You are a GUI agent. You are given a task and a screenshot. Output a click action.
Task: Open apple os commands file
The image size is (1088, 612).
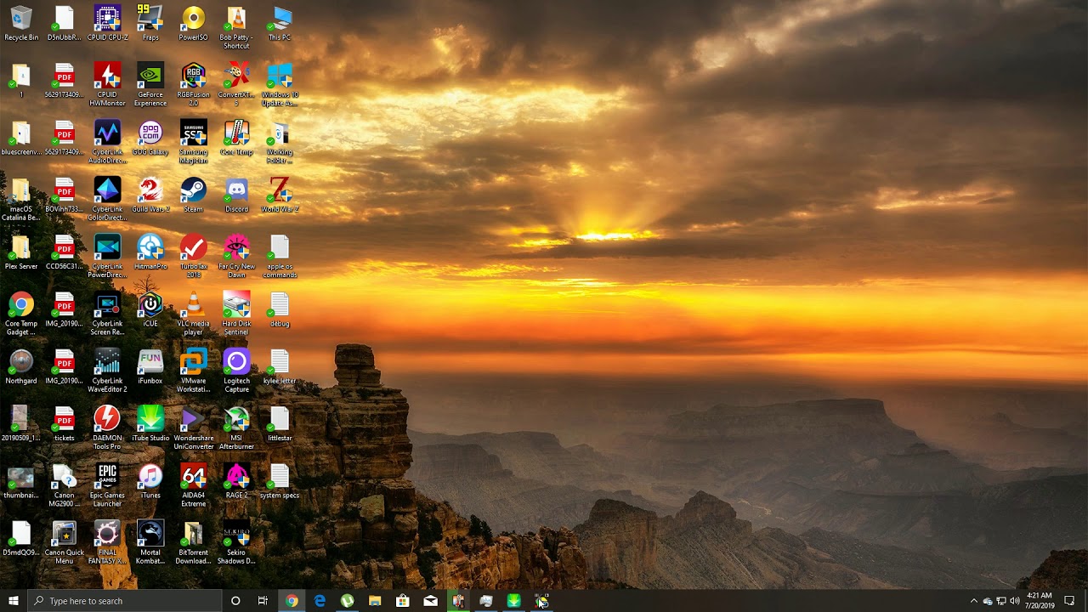(280, 256)
